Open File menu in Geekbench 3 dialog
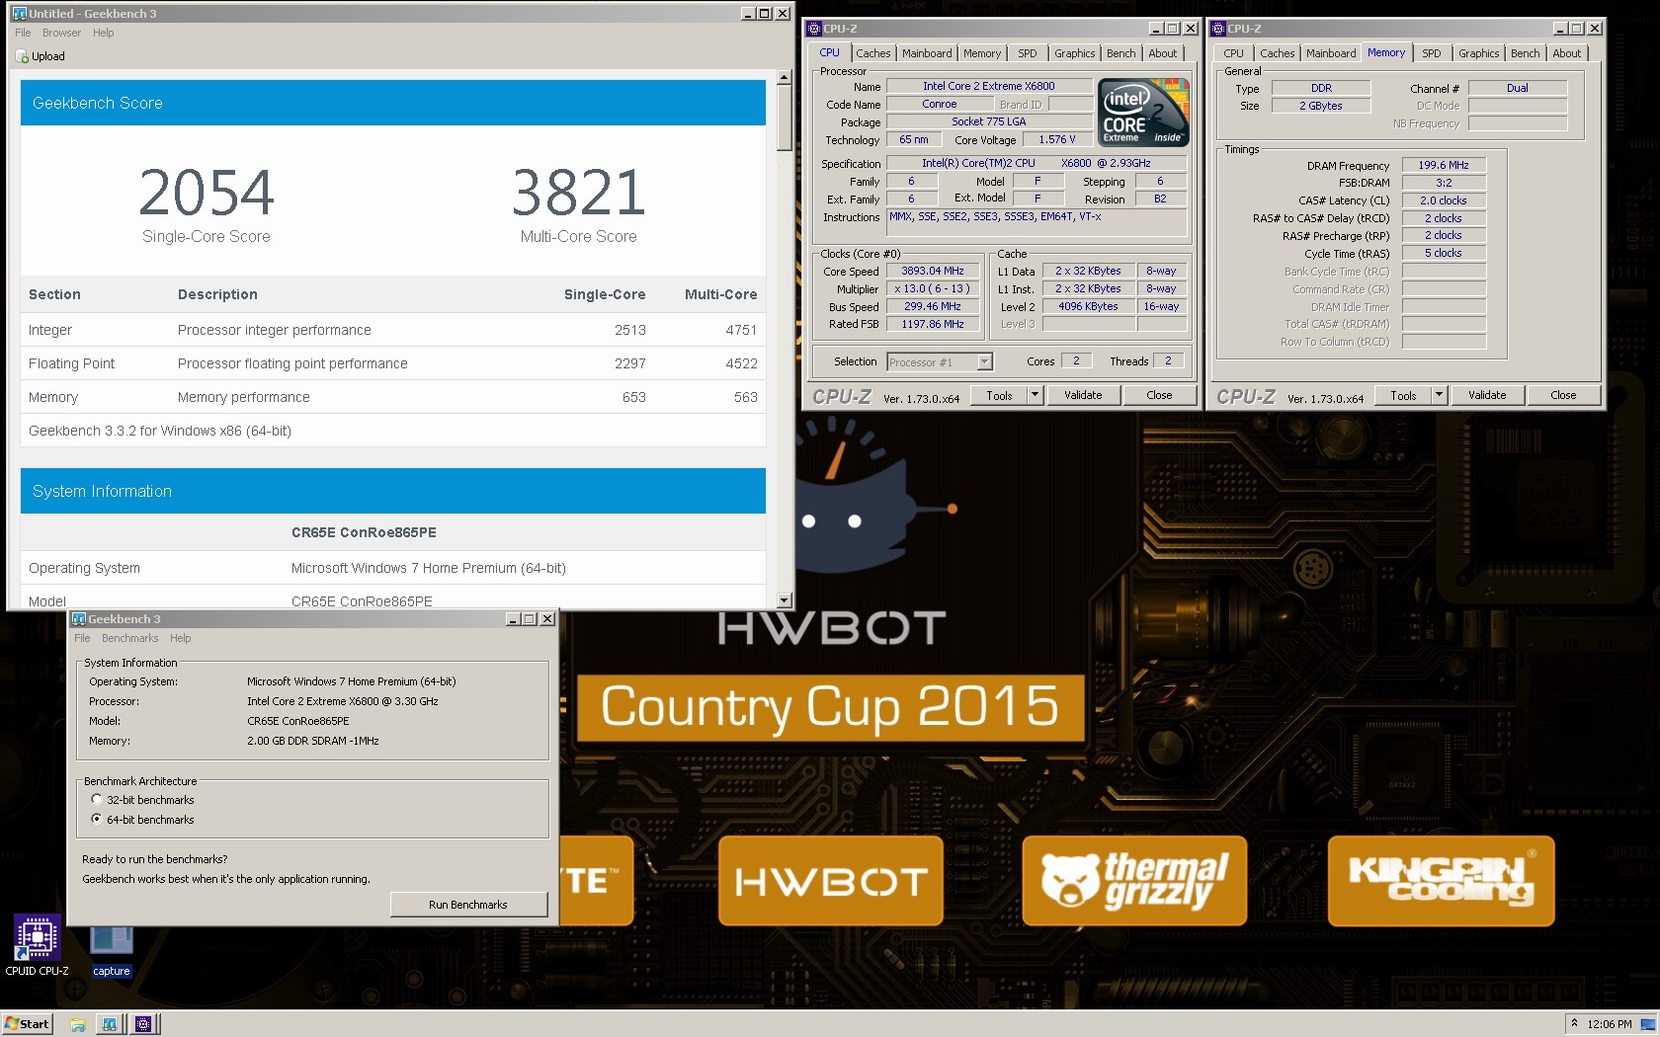Screen dimensions: 1660x1037 tap(82, 638)
